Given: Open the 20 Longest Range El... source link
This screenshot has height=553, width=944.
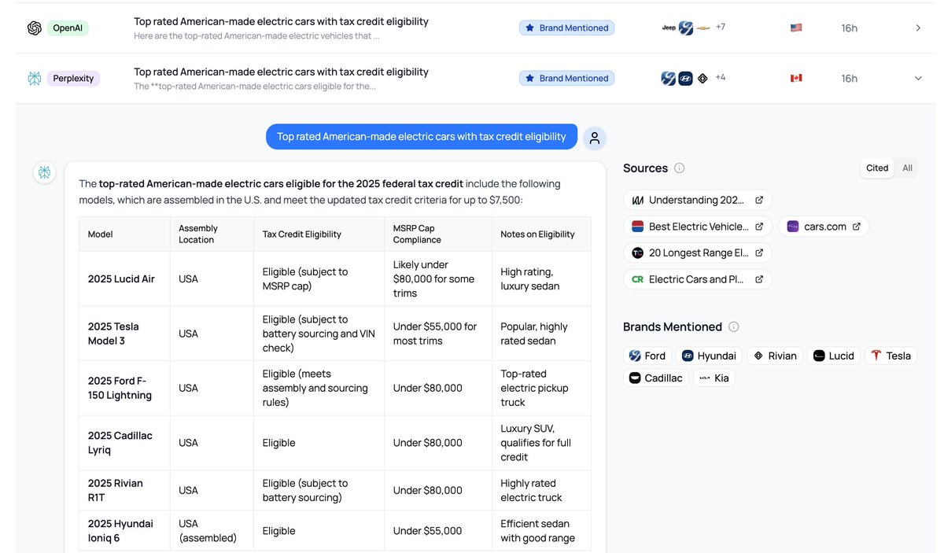Looking at the screenshot, I should point(698,253).
